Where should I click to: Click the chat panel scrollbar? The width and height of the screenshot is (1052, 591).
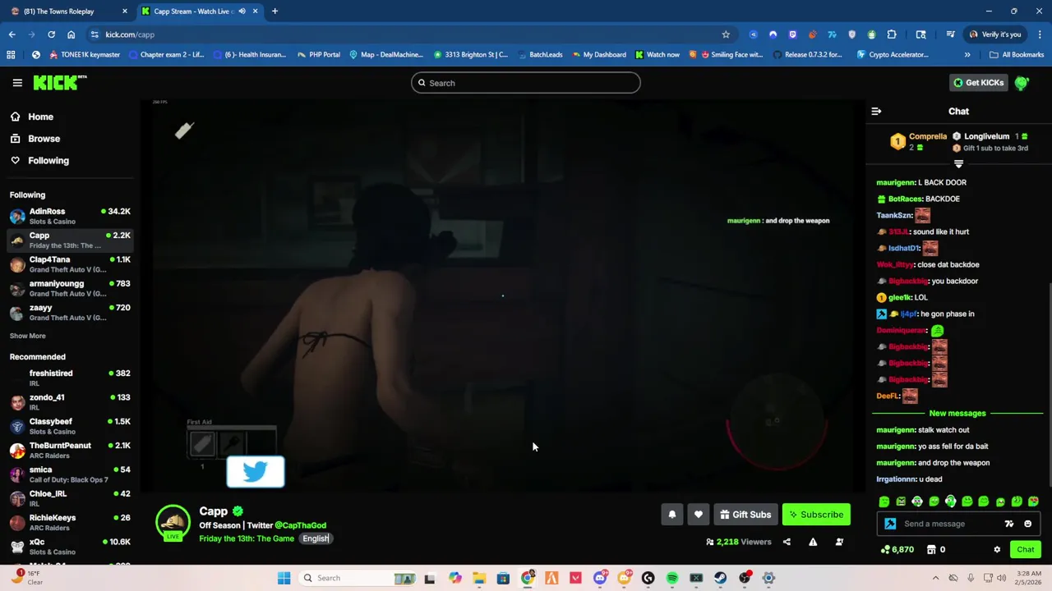[1048, 386]
